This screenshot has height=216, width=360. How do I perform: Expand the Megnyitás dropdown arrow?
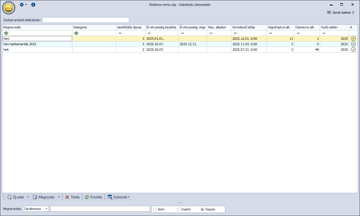[x=59, y=197]
